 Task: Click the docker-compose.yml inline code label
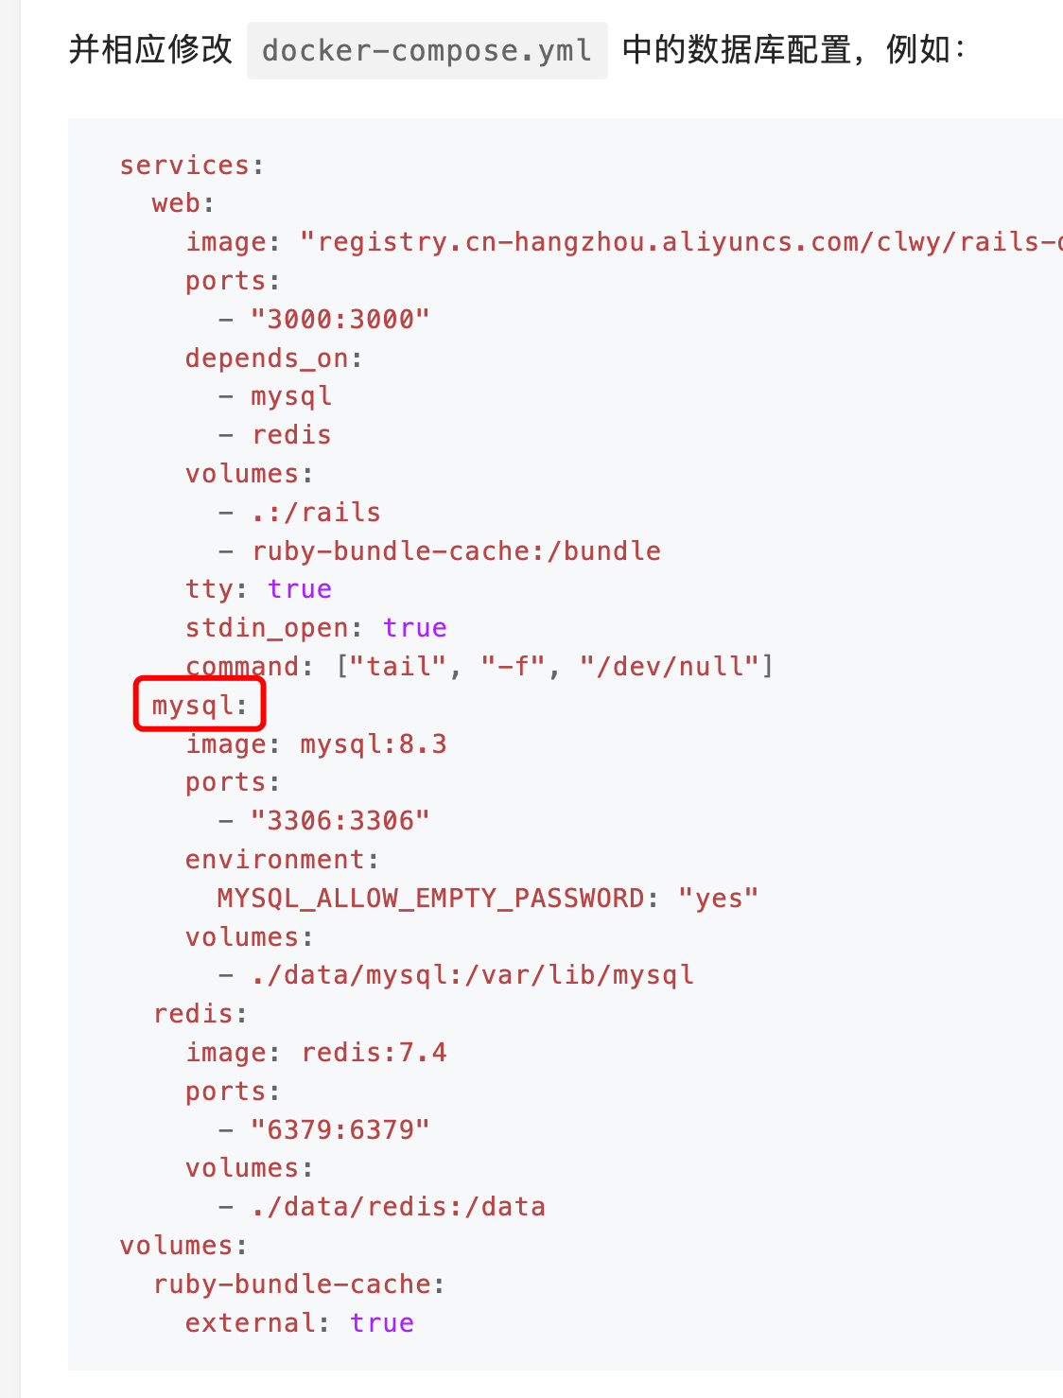pos(427,50)
